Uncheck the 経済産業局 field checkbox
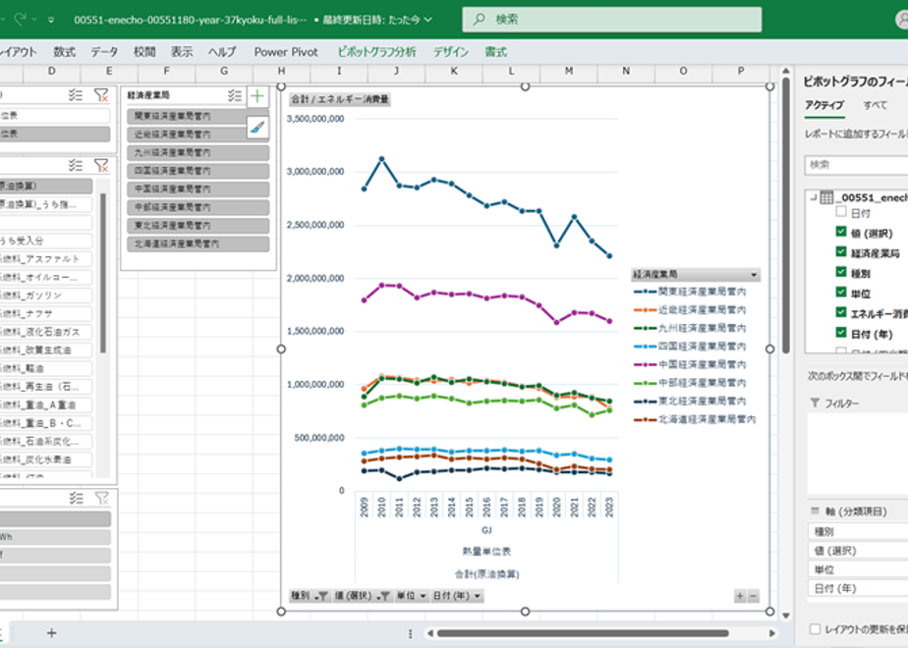This screenshot has width=908, height=648. [x=841, y=251]
